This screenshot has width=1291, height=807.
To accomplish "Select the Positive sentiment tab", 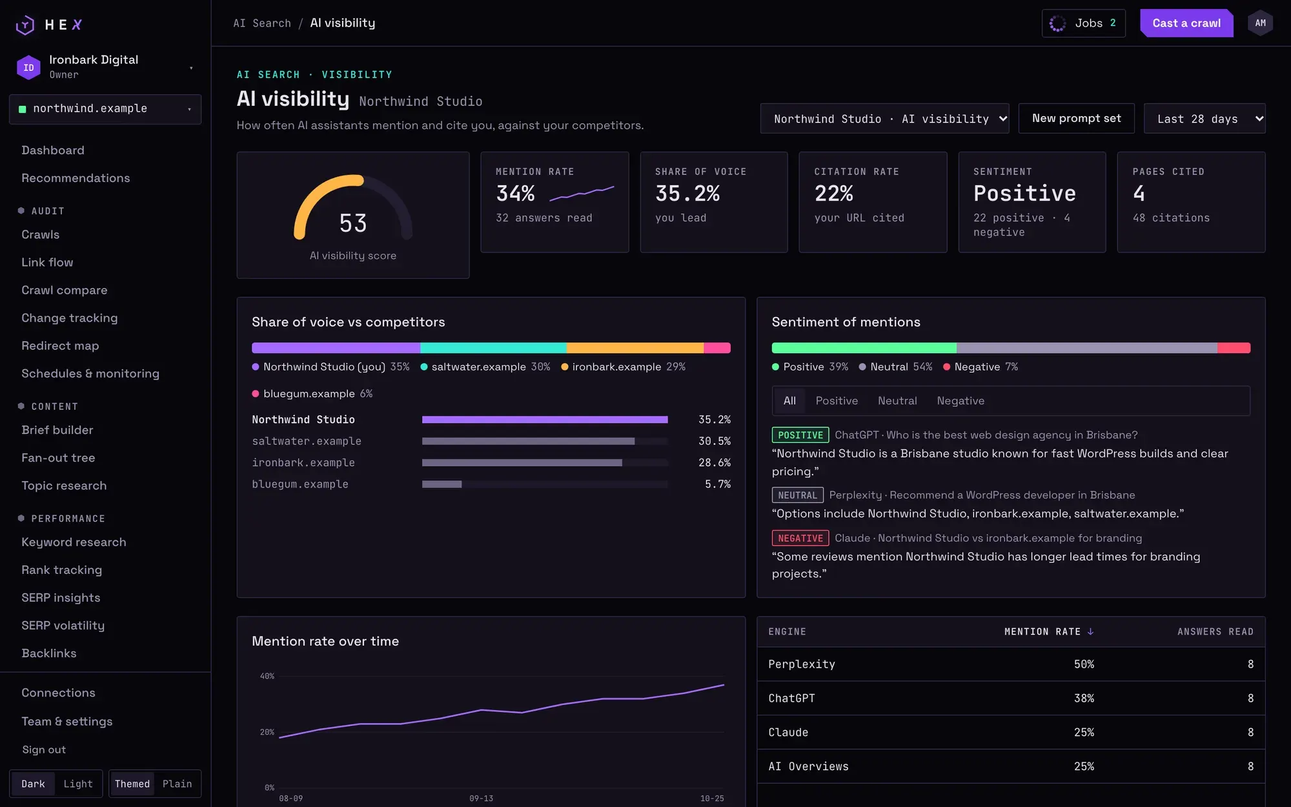I will (837, 401).
